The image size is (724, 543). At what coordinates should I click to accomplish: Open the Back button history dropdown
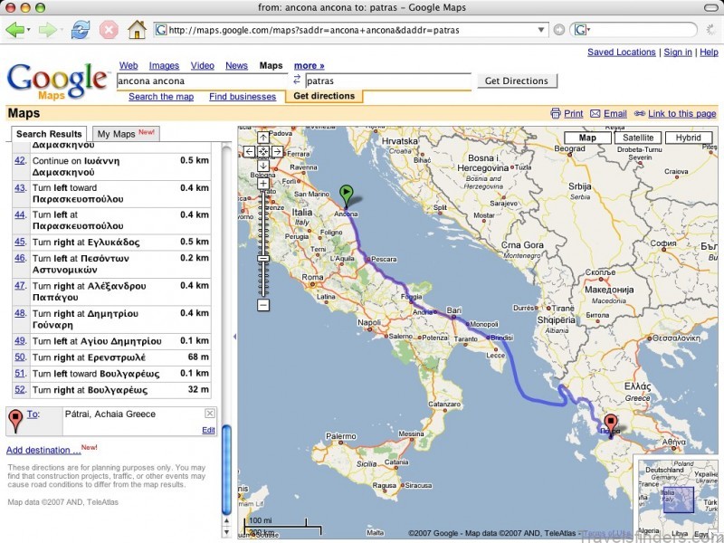coord(28,30)
